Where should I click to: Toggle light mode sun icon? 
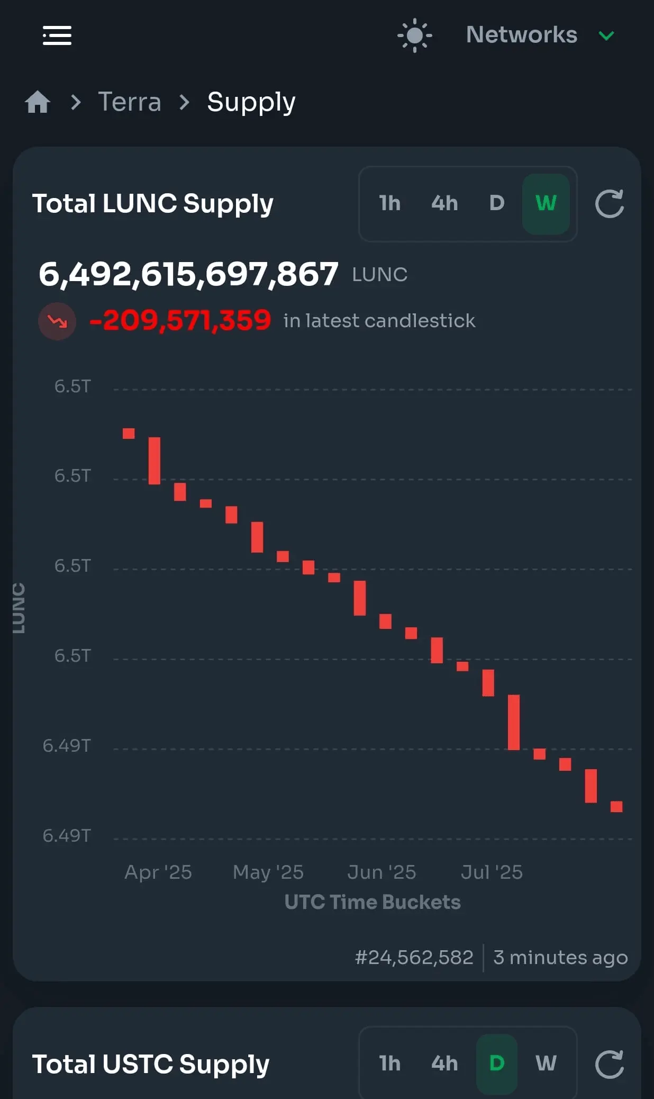pos(415,35)
